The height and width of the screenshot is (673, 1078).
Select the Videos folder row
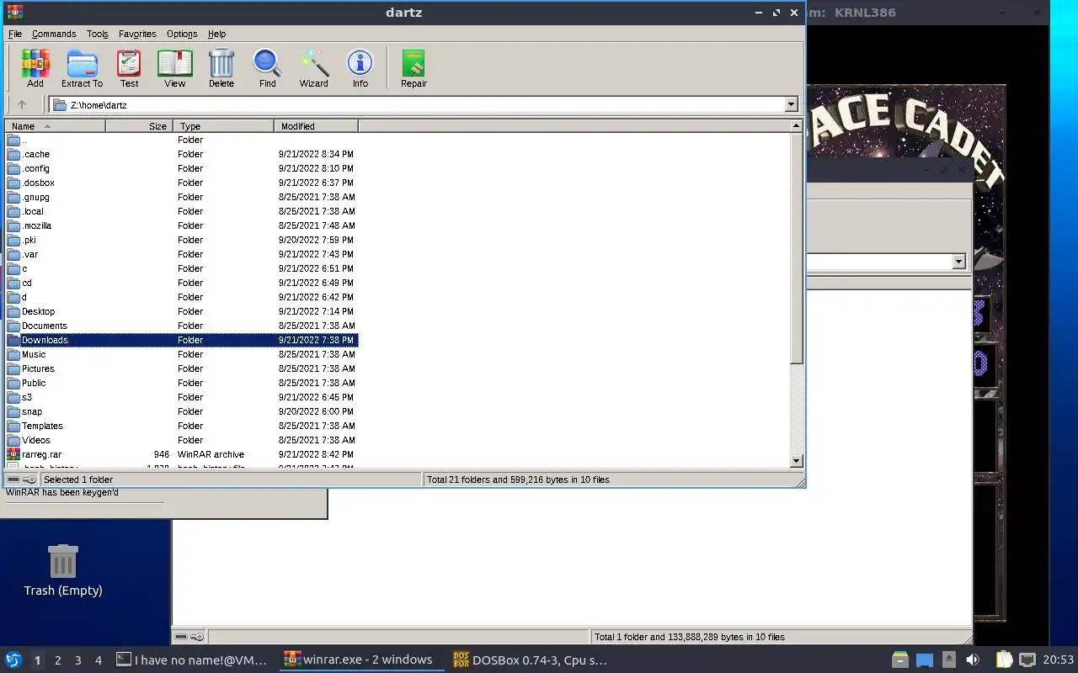181,440
